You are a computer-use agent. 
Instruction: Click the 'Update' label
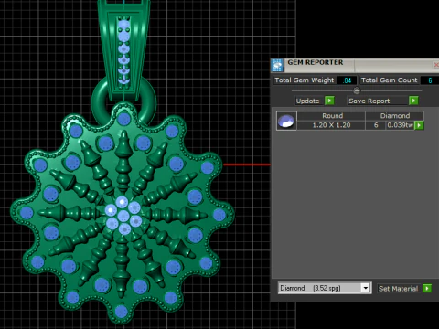pos(307,101)
